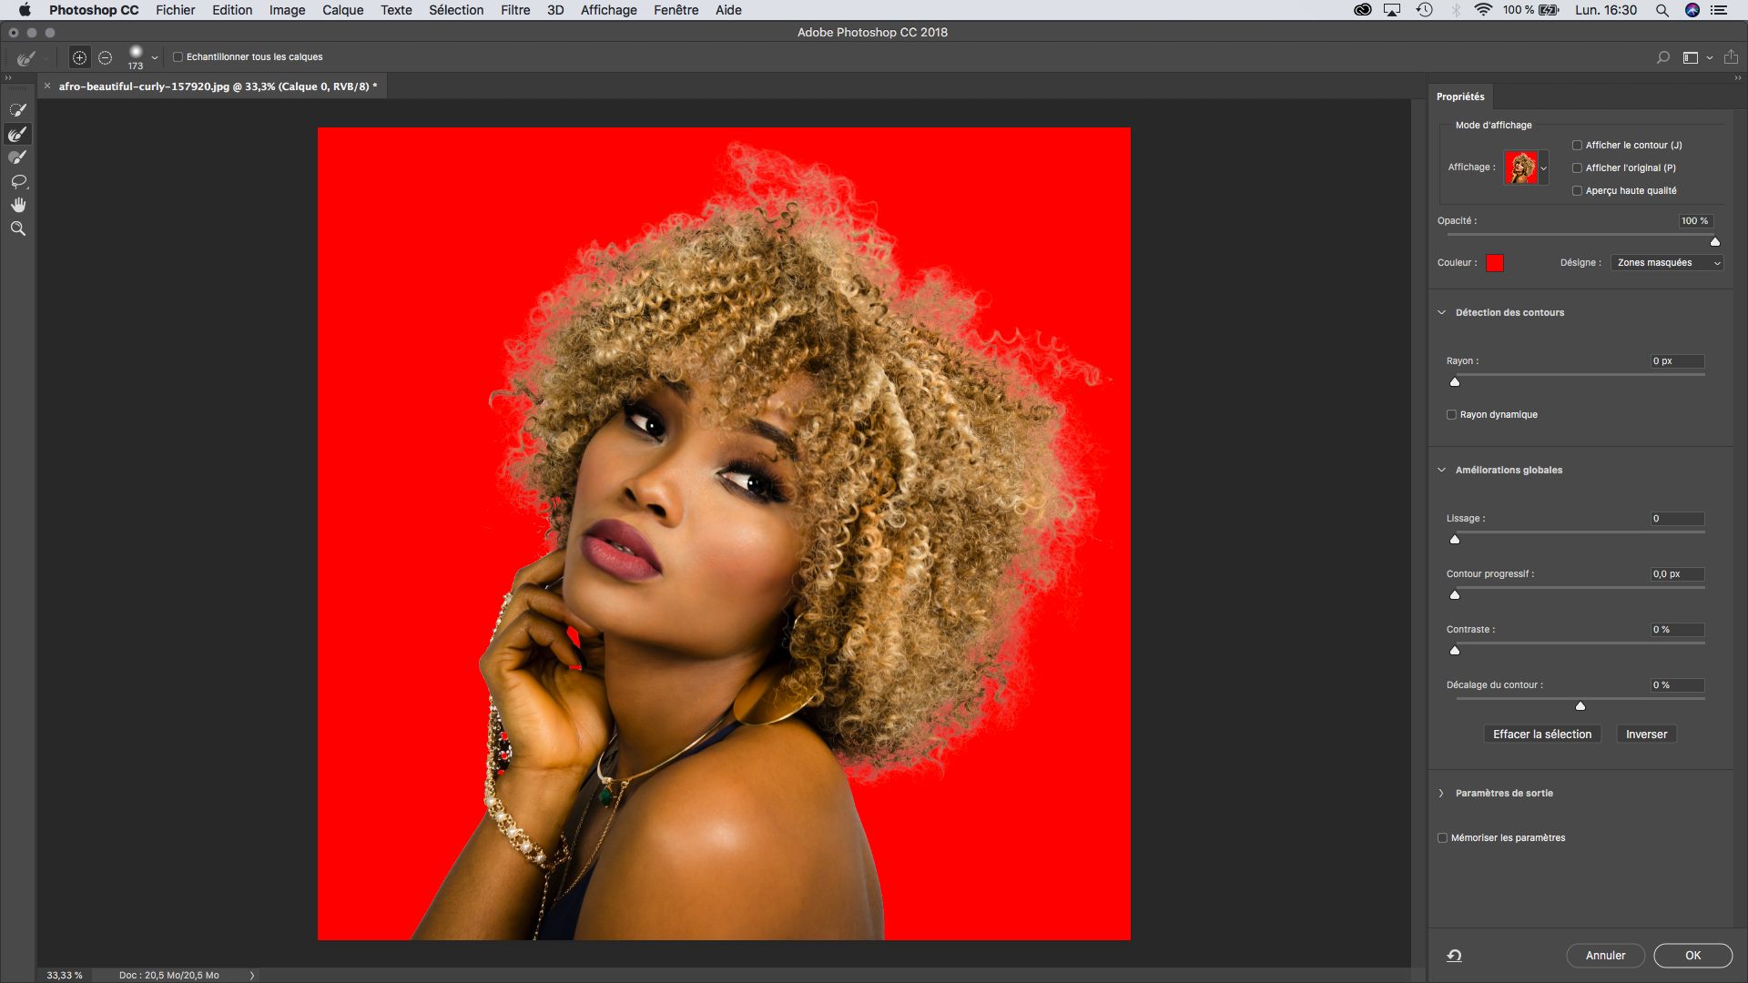The width and height of the screenshot is (1748, 983).
Task: Open the Fichier menu
Action: click(x=175, y=10)
